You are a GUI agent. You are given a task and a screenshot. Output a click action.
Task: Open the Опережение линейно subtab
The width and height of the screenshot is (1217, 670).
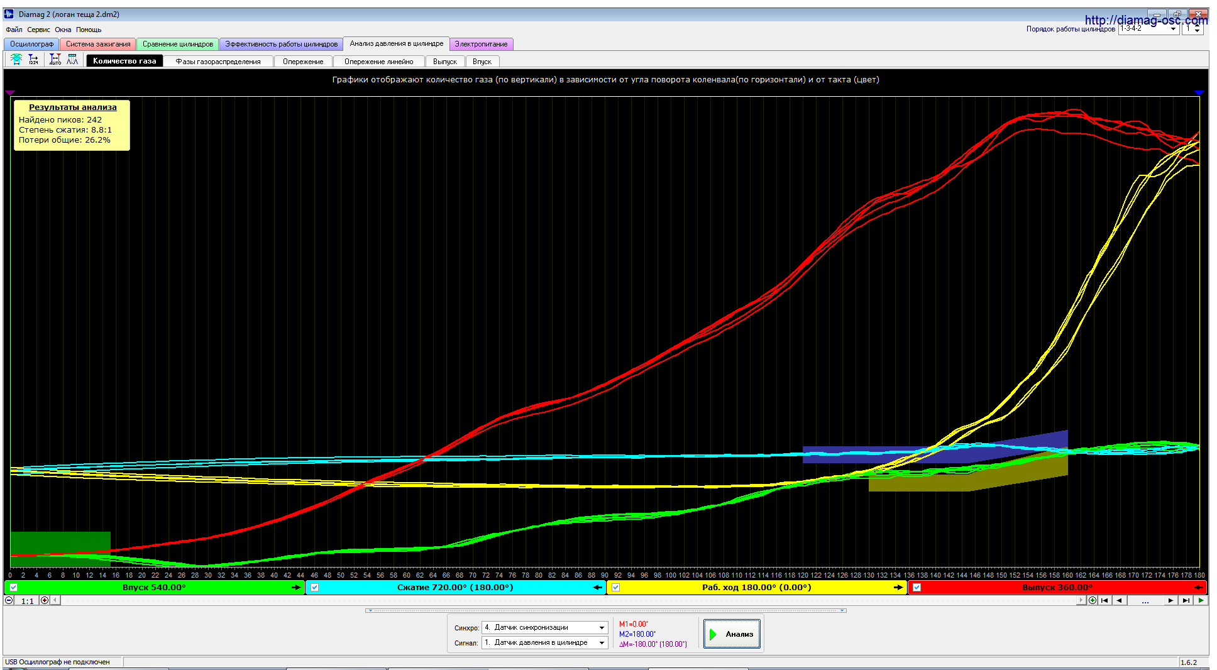(x=379, y=62)
